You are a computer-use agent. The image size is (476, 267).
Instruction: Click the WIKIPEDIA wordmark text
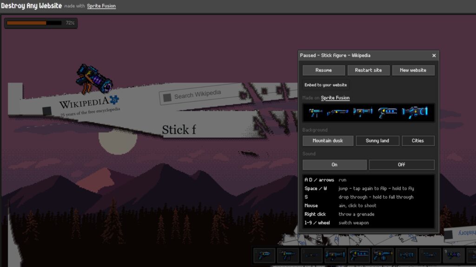pos(84,103)
